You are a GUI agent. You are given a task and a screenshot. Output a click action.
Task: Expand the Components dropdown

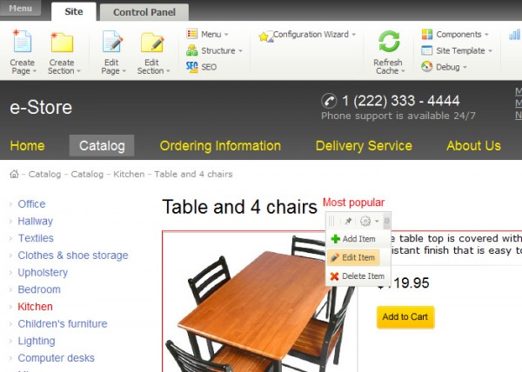click(x=486, y=35)
